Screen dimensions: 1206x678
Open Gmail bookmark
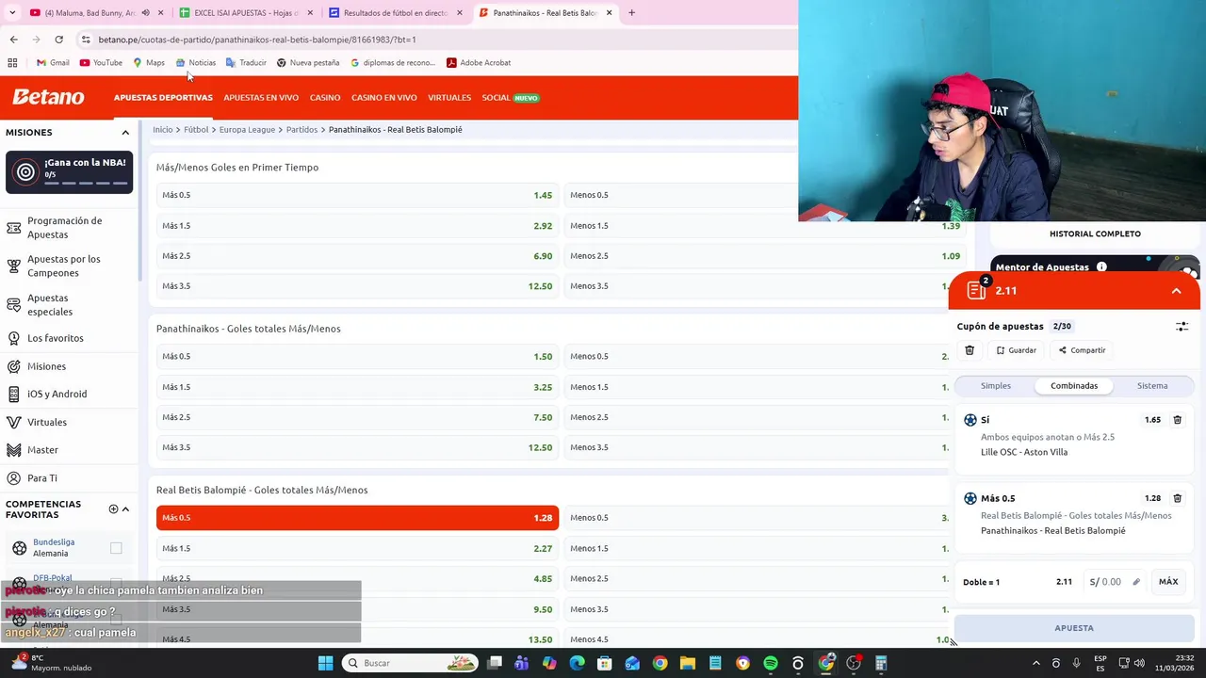(53, 63)
